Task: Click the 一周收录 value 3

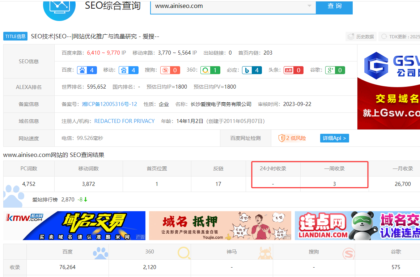Action: pos(334,184)
